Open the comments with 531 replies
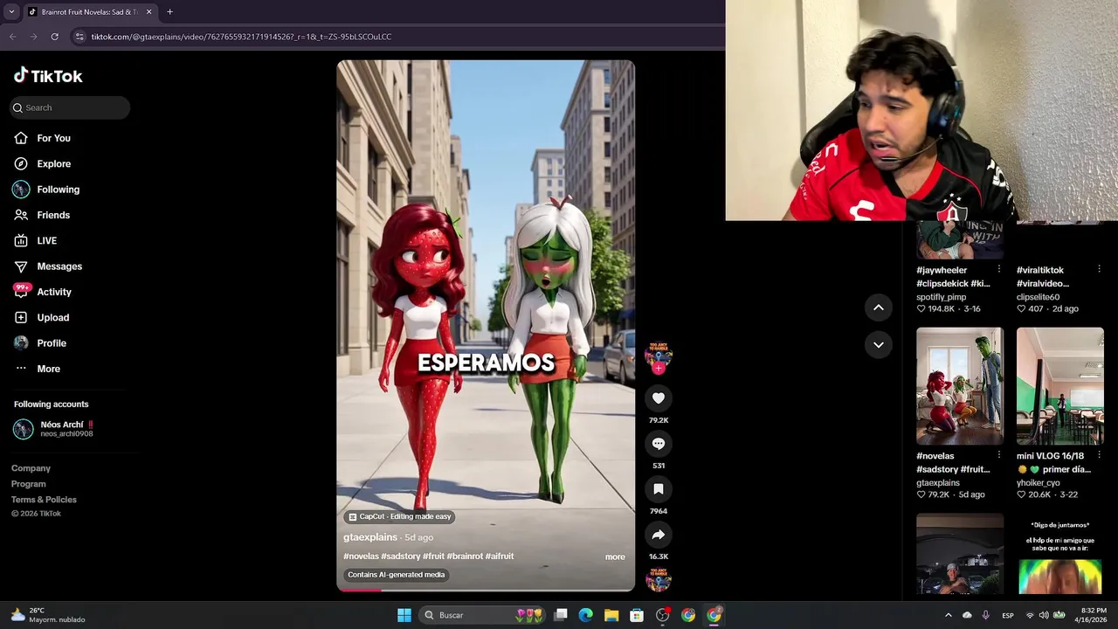This screenshot has width=1118, height=629. pos(659,444)
